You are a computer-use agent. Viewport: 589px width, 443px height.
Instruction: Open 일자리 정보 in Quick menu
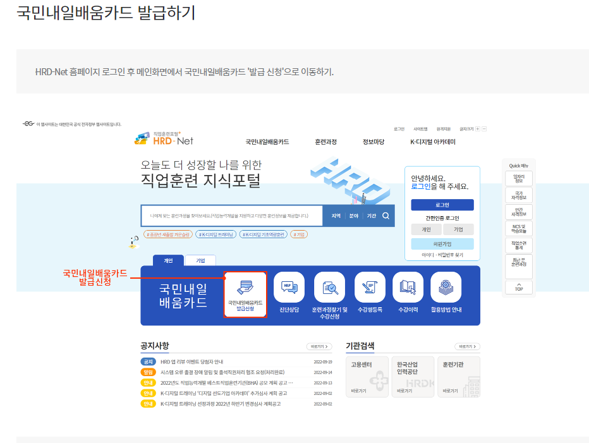point(519,178)
